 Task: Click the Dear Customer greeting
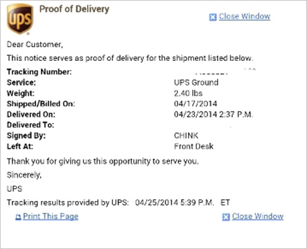[35, 44]
